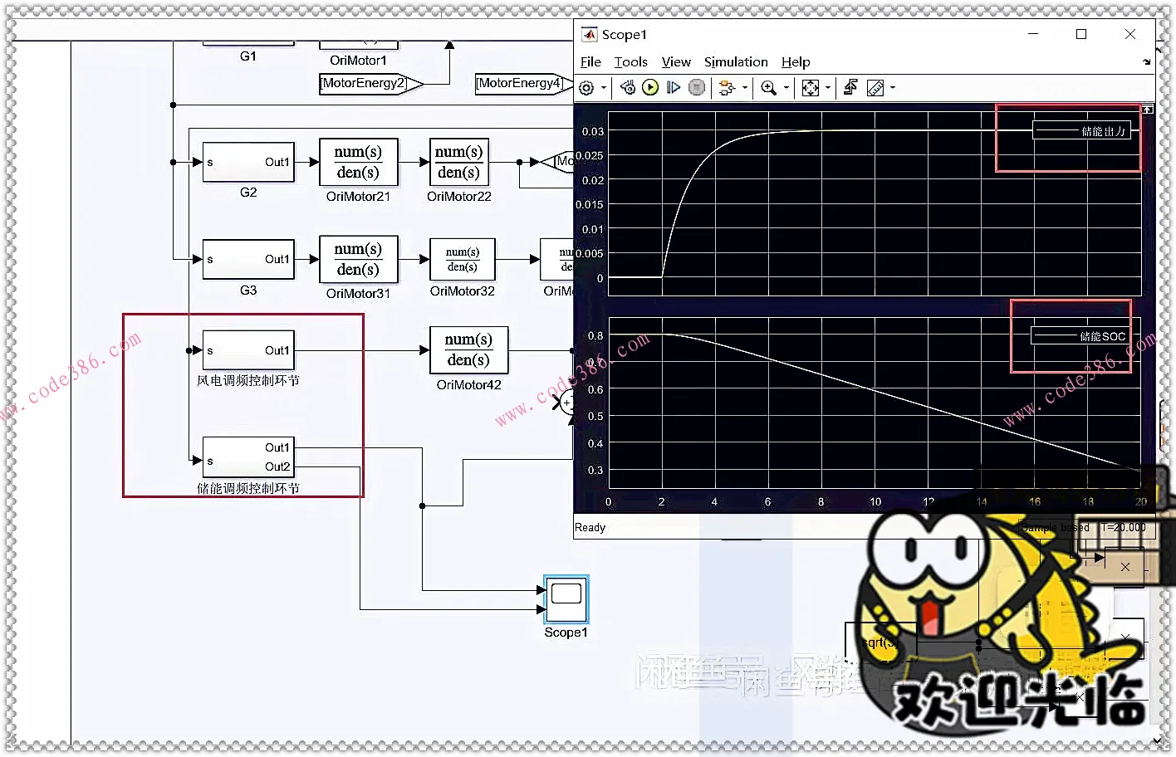Select the Zoom magnifier tool
This screenshot has height=757, width=1176.
(768, 88)
